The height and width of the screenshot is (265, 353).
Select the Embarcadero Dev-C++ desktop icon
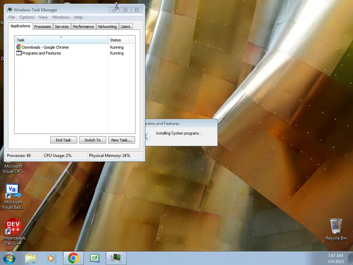tap(13, 232)
